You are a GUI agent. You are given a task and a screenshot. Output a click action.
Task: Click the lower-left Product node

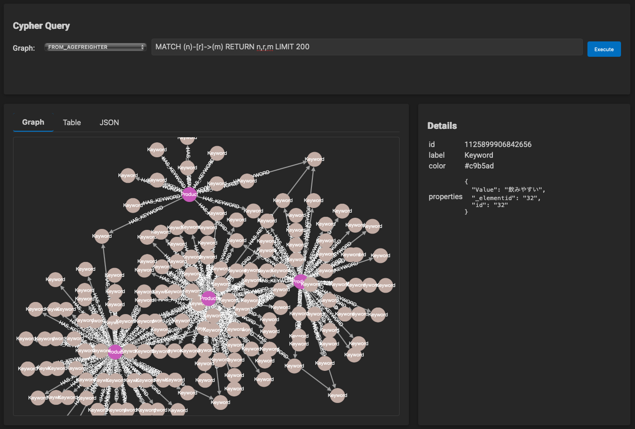tap(115, 352)
